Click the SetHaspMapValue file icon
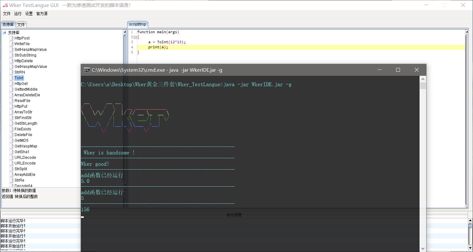The width and height of the screenshot is (473, 252). [11, 50]
